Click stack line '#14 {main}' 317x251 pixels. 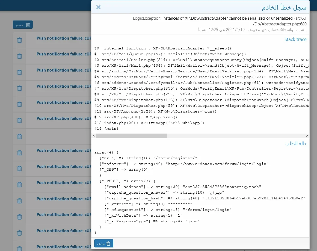(106, 129)
